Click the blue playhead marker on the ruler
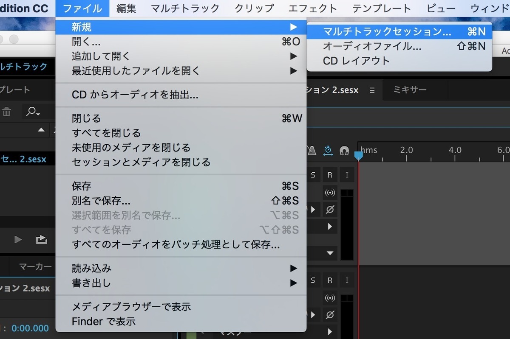This screenshot has height=339, width=510. click(359, 155)
